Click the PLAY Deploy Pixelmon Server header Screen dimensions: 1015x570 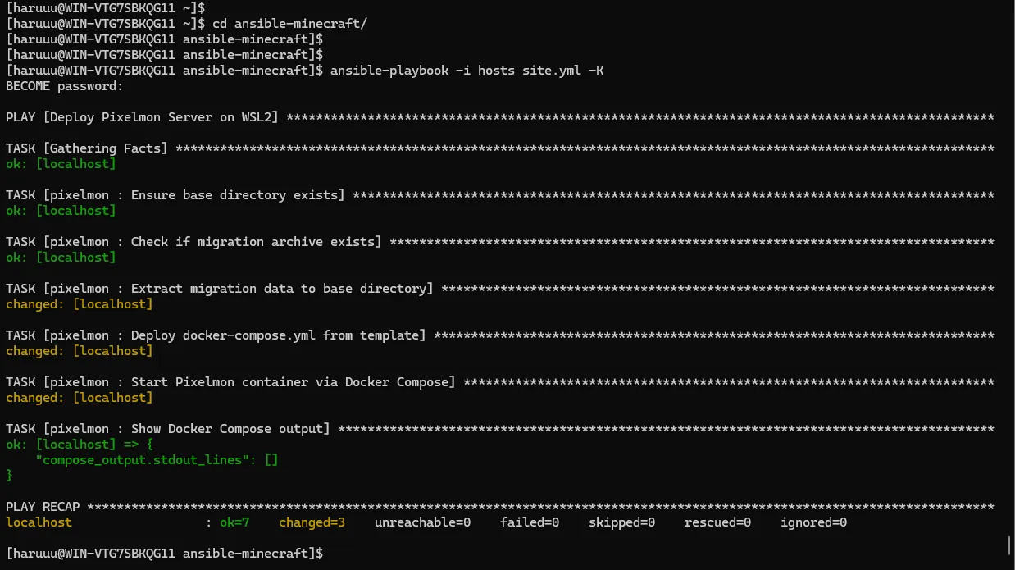coord(142,117)
